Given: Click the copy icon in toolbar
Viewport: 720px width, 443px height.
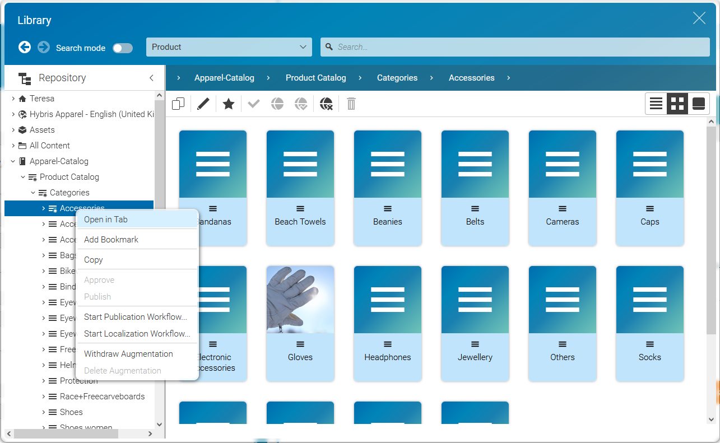Looking at the screenshot, I should coord(178,104).
